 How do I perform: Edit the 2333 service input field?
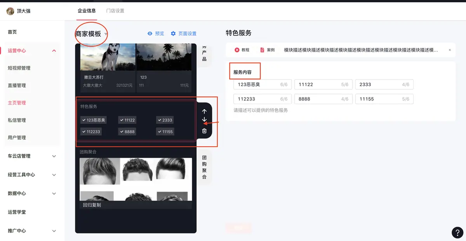[384, 84]
